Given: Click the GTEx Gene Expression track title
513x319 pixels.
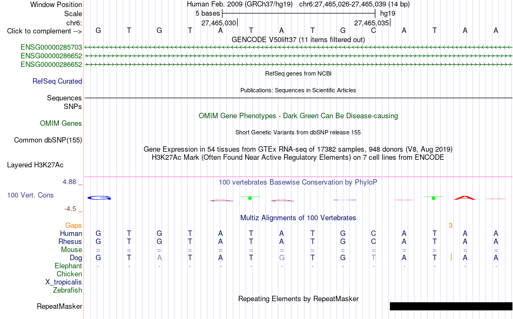Looking at the screenshot, I should (x=298, y=149).
